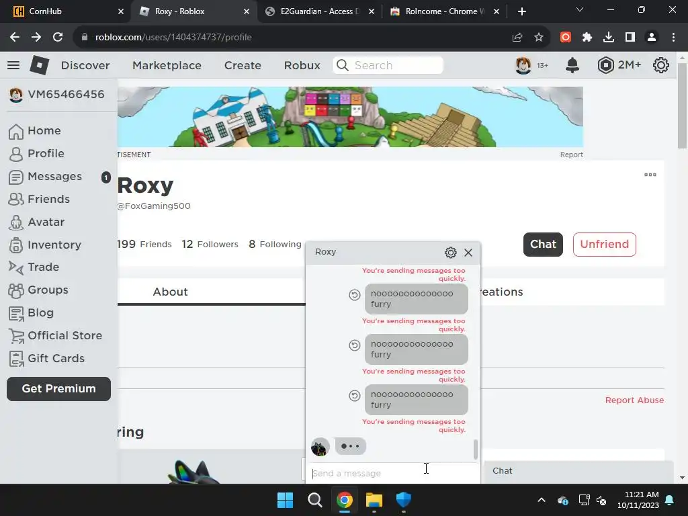The image size is (688, 516).
Task: Click the user avatar in header
Action: click(523, 65)
